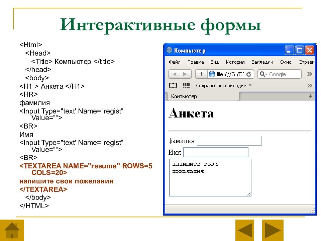Click the <Html> opening tag line
The image size is (321, 241).
tap(31, 45)
